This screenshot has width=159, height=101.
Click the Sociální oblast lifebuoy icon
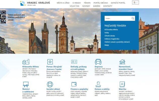(x=50, y=84)
